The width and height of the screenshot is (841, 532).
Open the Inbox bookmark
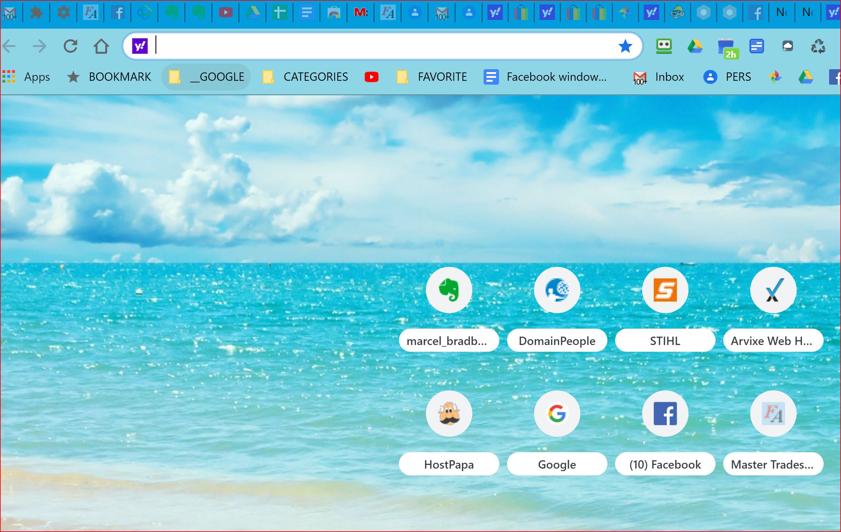(x=658, y=77)
